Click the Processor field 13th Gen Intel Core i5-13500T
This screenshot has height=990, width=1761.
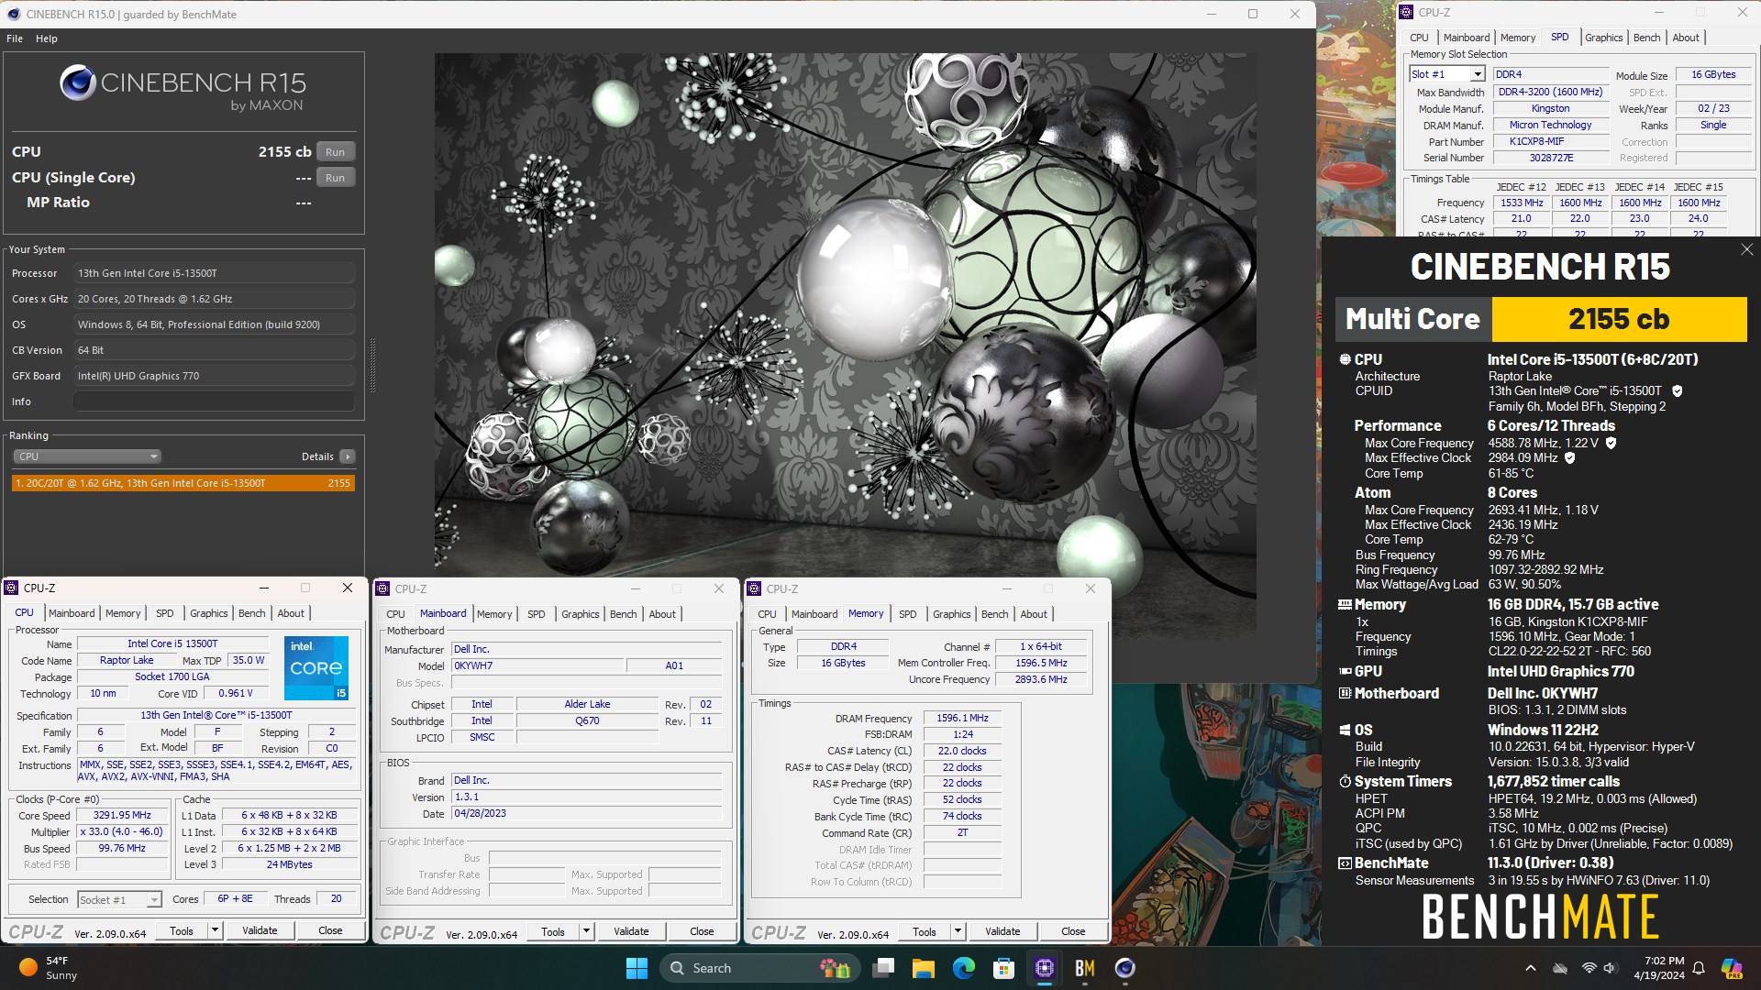click(214, 273)
